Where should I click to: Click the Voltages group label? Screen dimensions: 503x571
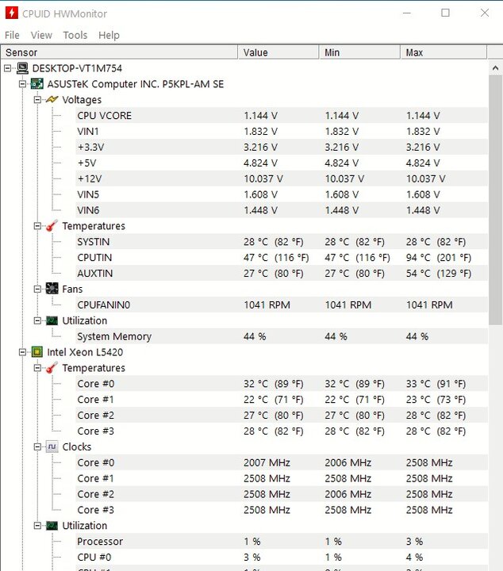click(x=82, y=100)
